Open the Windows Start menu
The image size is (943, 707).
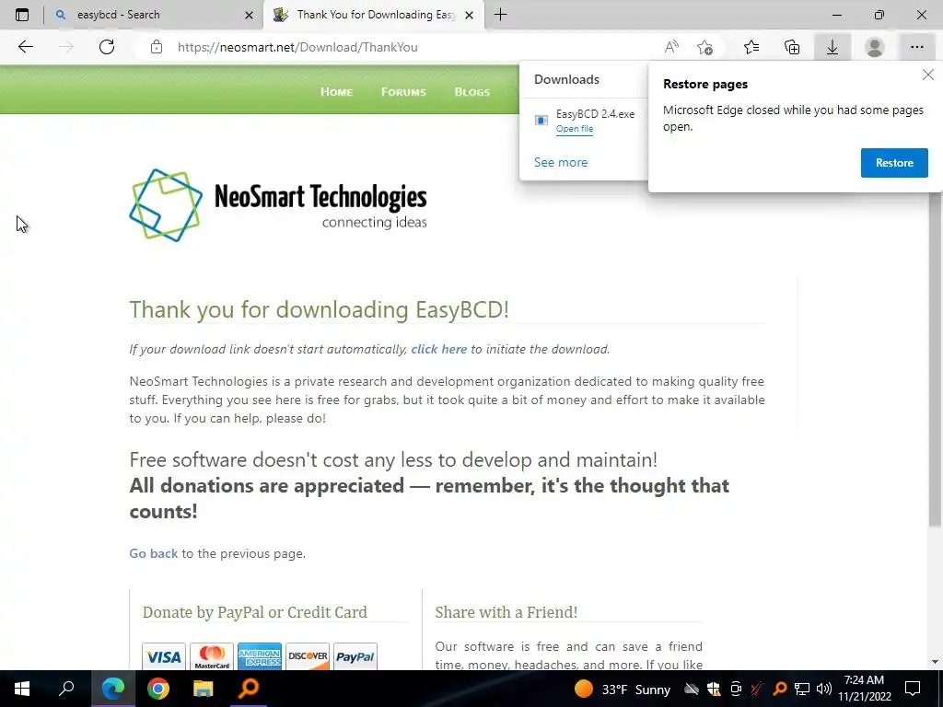point(22,689)
